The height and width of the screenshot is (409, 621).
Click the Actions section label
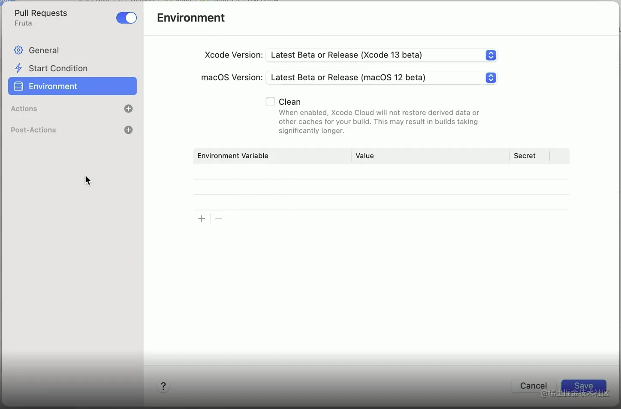click(x=24, y=109)
